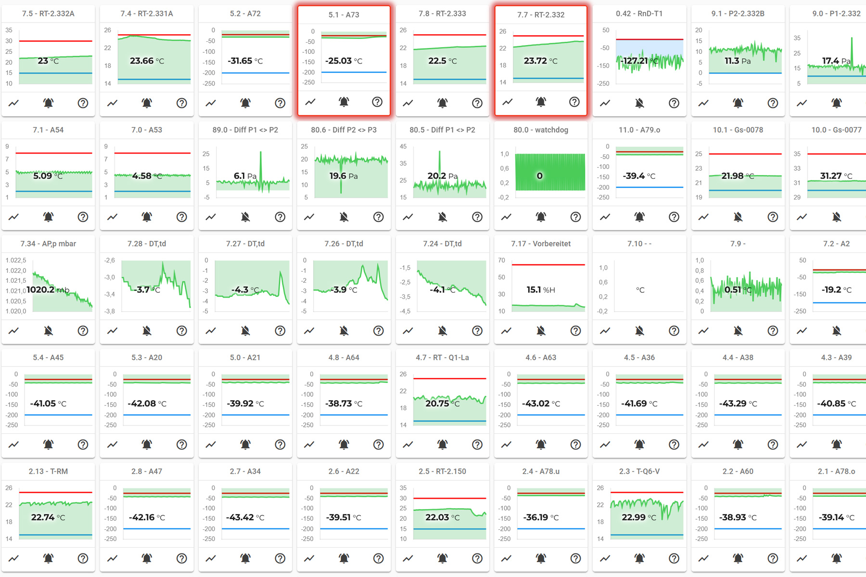
Task: Show trend chart for 2.3 - T-Q6-V
Action: 605,558
